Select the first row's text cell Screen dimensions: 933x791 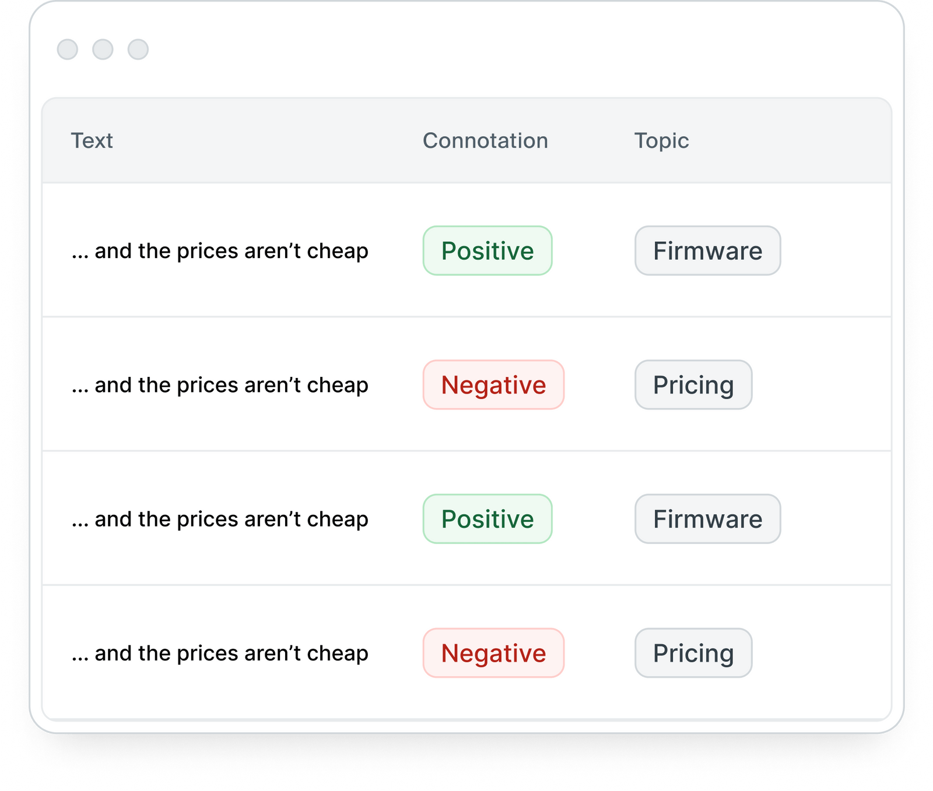pos(220,251)
